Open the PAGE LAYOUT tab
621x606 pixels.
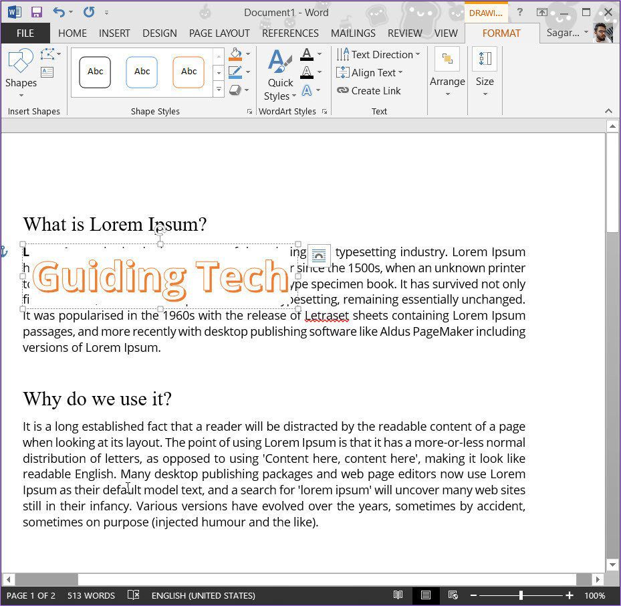219,33
